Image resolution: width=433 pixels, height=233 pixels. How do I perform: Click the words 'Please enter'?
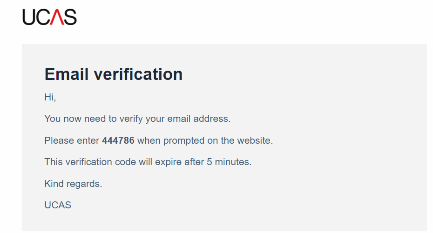72,140
